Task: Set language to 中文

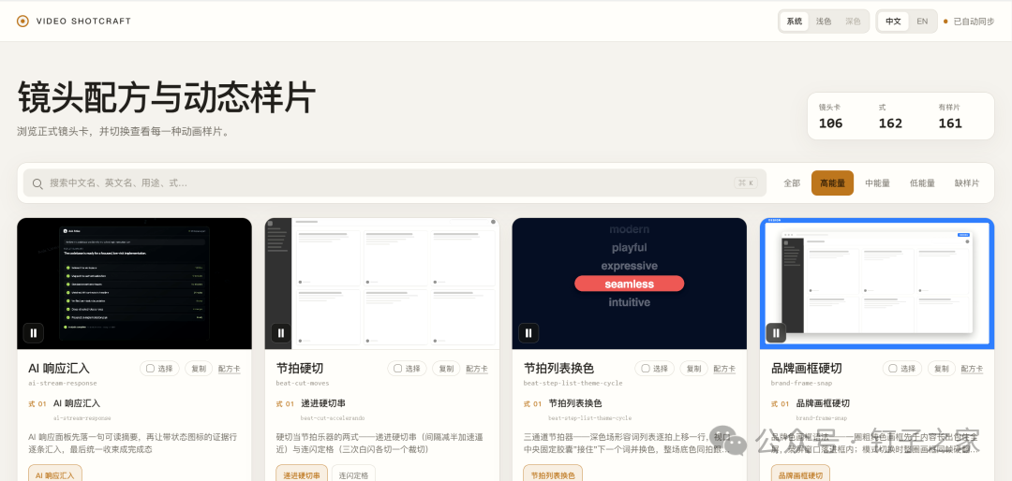Action: 893,22
